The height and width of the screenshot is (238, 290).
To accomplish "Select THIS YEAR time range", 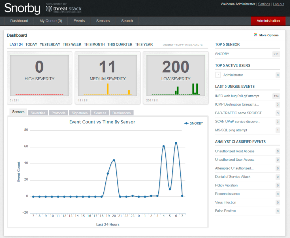I will point(144,44).
